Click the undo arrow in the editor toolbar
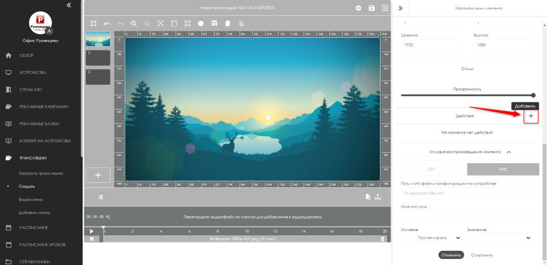This screenshot has height=265, width=547. click(107, 24)
